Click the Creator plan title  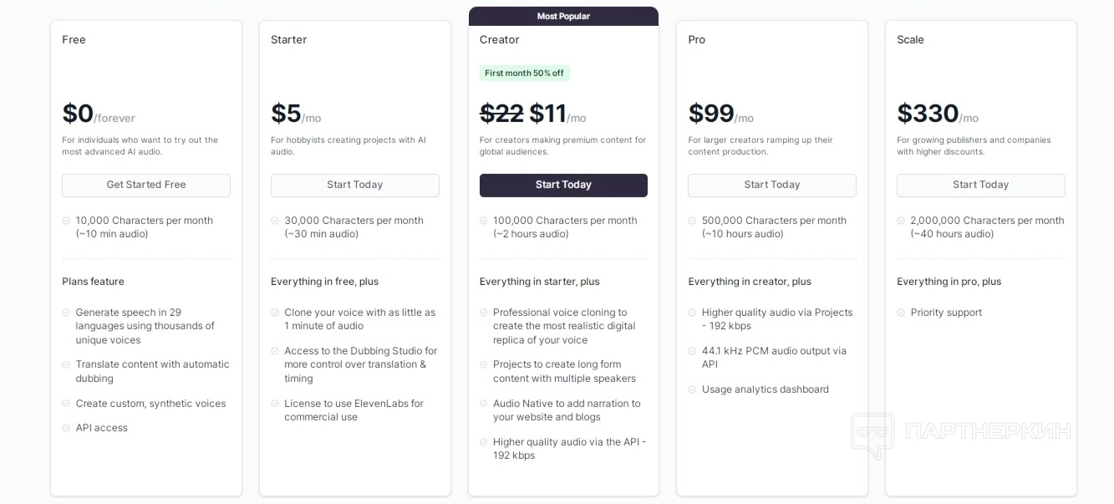(x=500, y=39)
